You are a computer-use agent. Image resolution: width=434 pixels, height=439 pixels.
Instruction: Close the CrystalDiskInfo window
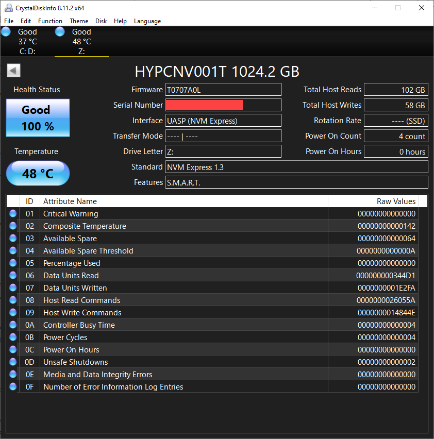point(422,8)
